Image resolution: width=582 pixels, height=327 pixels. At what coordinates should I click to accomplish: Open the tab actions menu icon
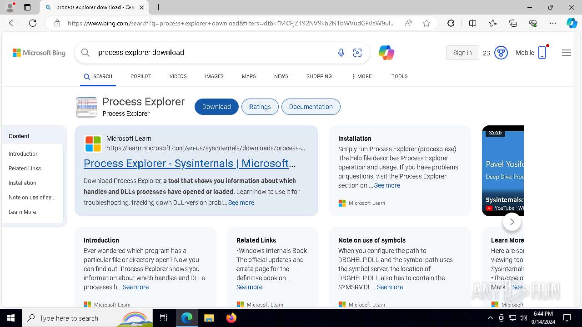pos(27,7)
